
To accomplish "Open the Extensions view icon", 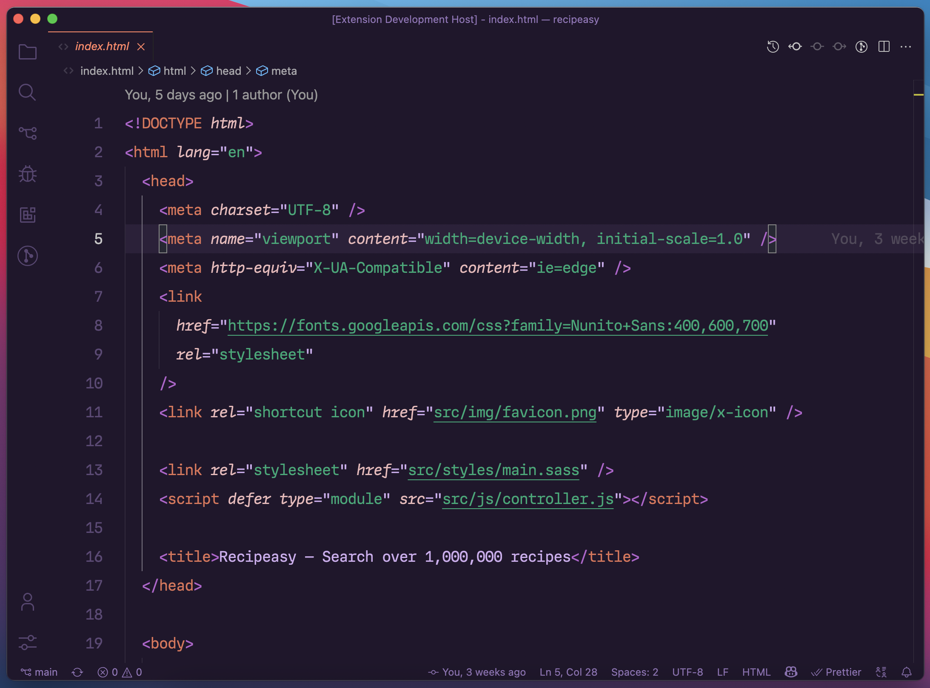I will pyautogui.click(x=28, y=215).
